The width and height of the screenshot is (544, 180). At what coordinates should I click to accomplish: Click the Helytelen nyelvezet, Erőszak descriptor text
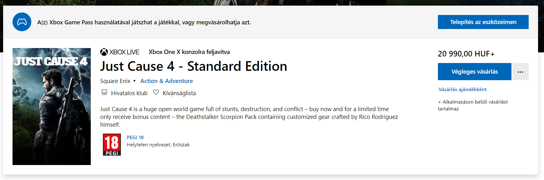point(158,145)
